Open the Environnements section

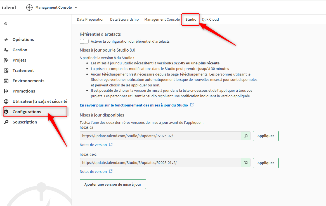coord(29,81)
